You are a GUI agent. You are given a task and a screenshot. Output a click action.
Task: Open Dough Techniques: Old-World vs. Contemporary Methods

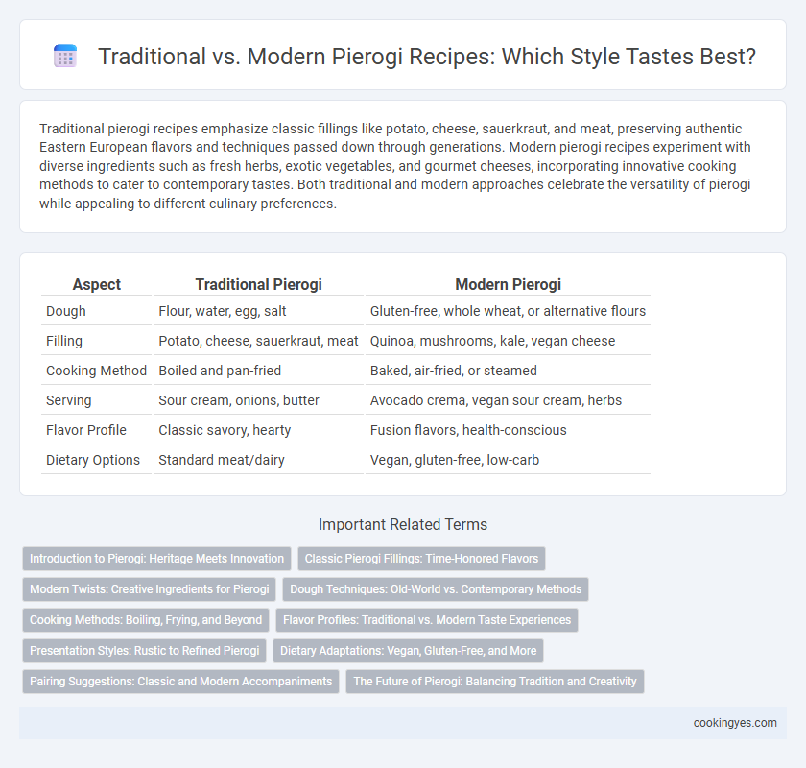pos(436,589)
